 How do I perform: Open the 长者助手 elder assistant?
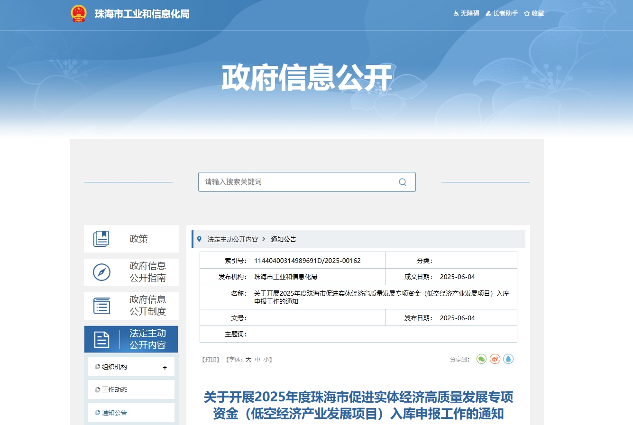click(x=502, y=14)
